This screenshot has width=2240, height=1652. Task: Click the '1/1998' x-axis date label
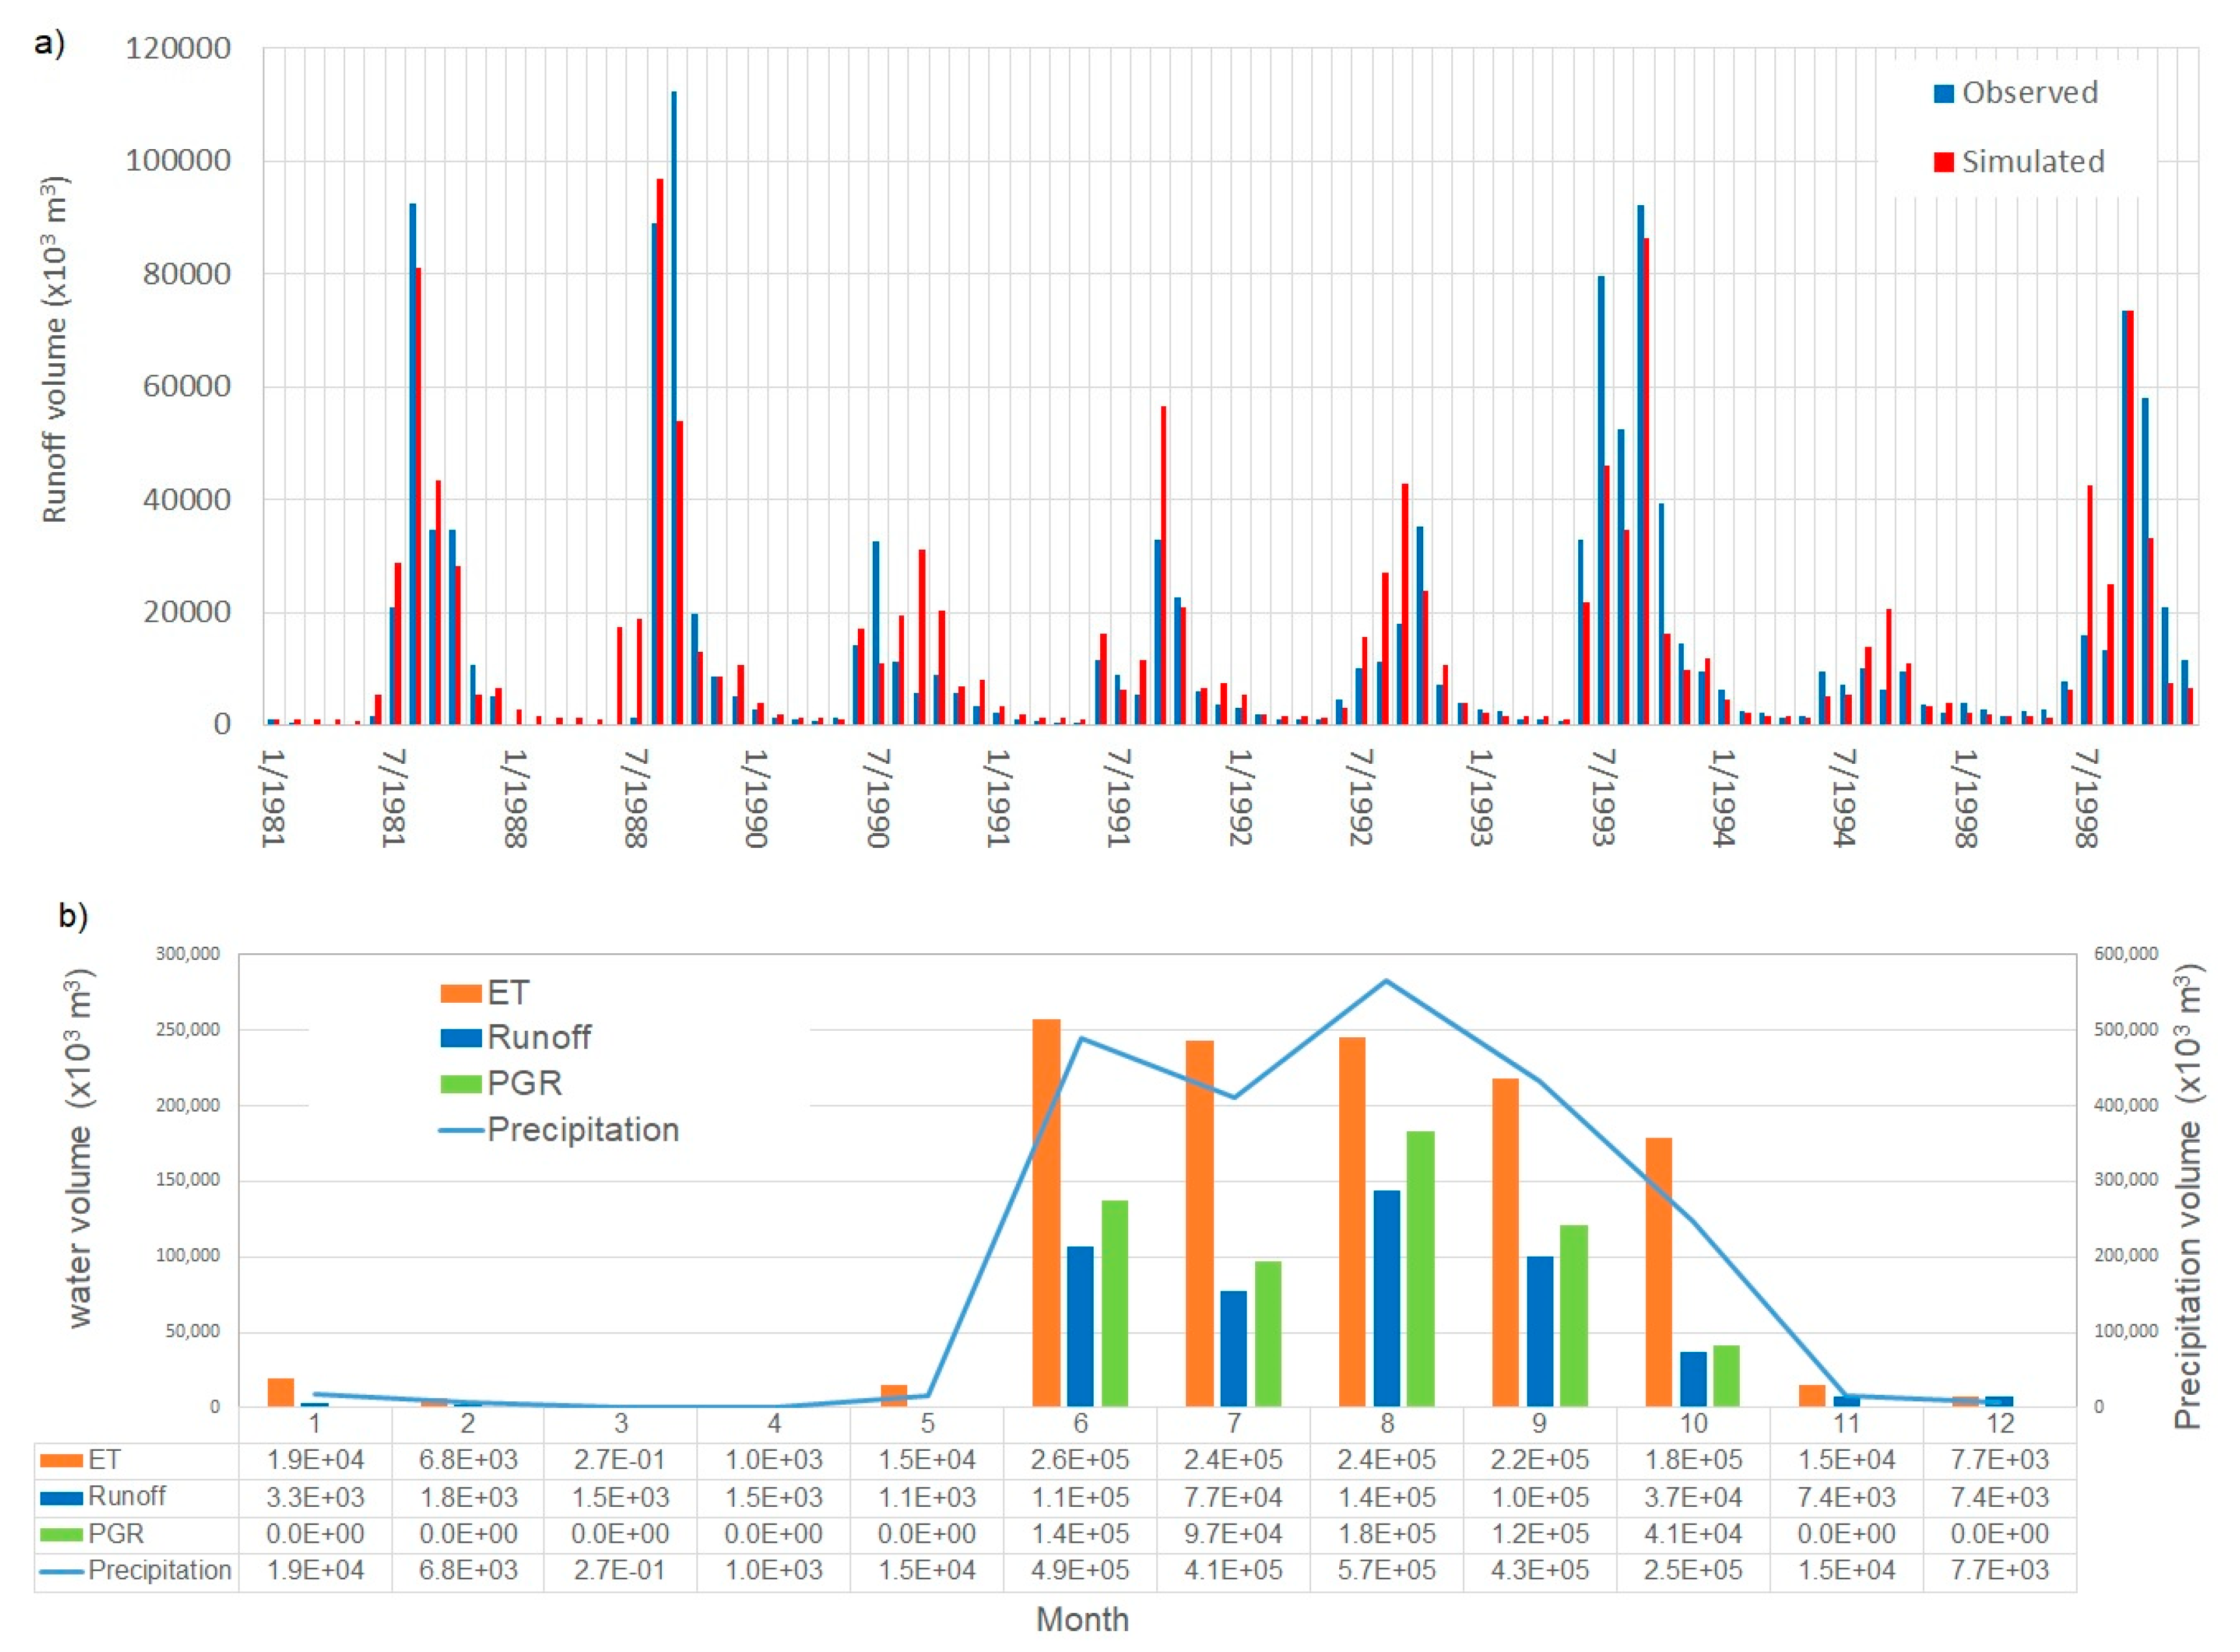(1966, 799)
